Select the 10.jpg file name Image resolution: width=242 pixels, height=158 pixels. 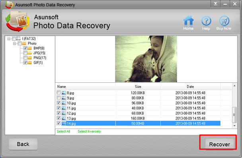[x=71, y=103]
